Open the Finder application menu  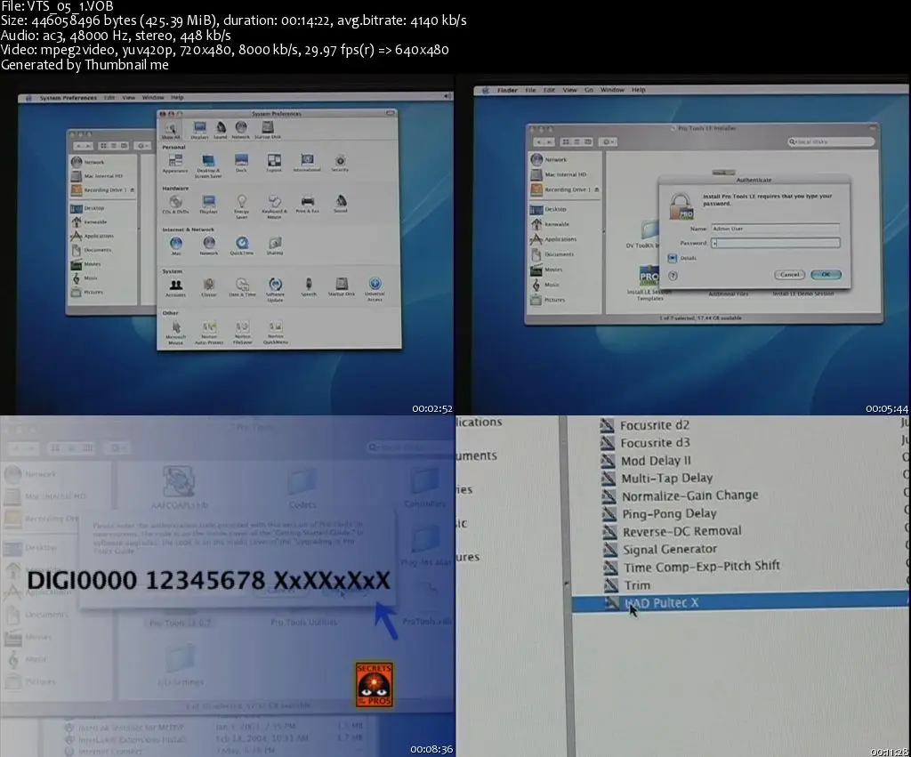click(x=507, y=90)
